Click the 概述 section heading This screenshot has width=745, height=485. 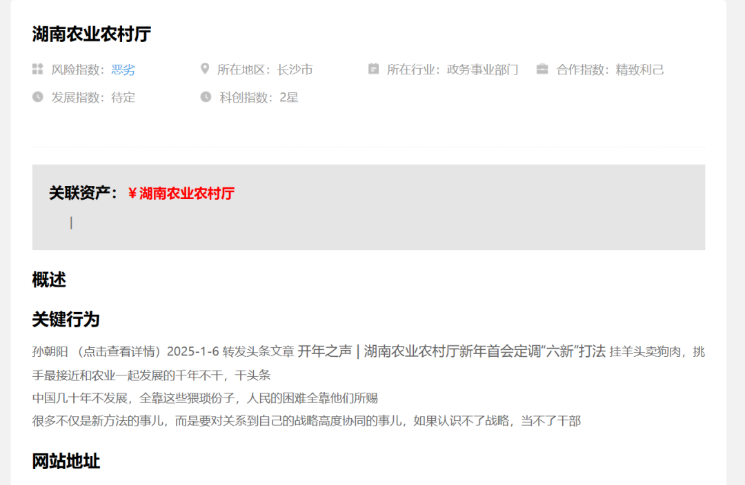(49, 280)
